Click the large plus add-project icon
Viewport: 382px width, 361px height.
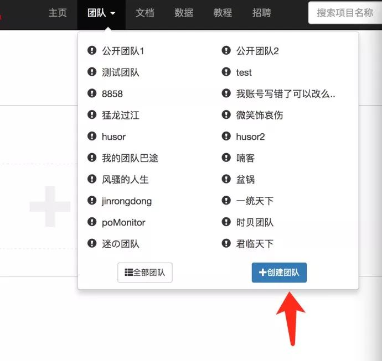tap(50, 207)
